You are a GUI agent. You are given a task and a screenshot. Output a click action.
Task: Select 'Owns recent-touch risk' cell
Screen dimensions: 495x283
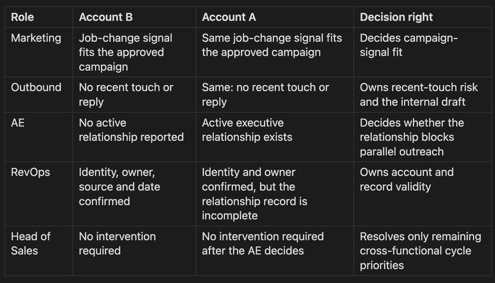point(422,95)
